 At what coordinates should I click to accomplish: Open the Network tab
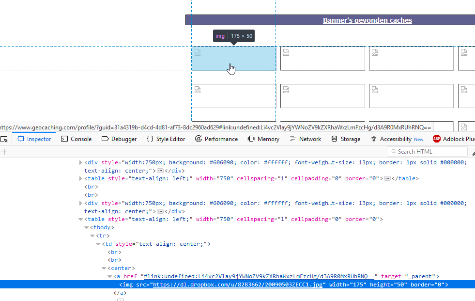(x=306, y=139)
